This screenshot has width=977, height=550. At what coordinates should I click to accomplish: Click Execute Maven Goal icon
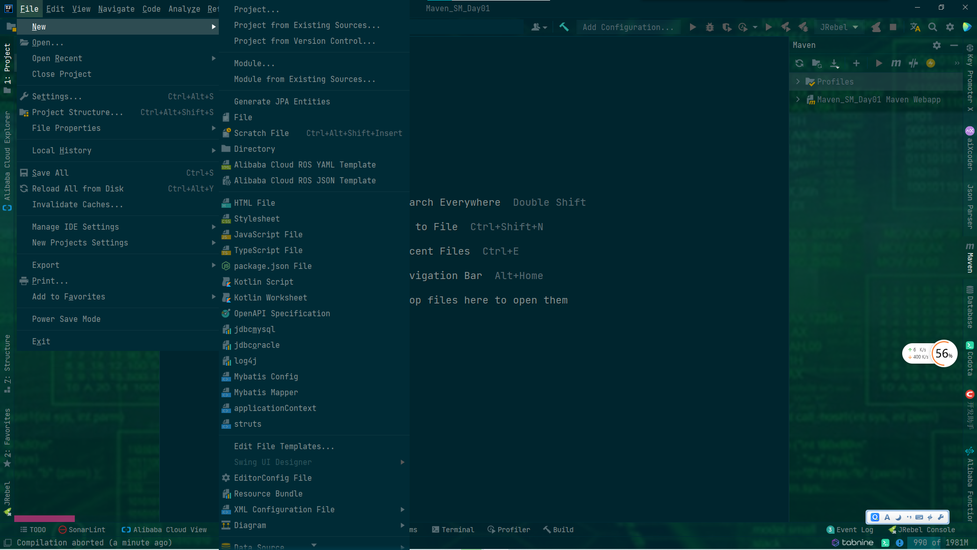896,63
